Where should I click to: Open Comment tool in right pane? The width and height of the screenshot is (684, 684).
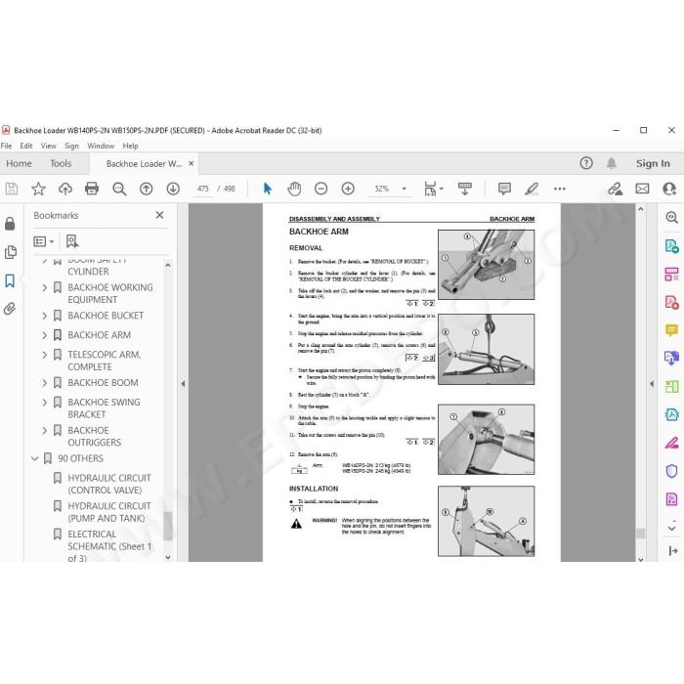[x=672, y=330]
